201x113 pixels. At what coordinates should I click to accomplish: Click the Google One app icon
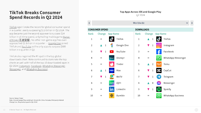(x=112, y=45)
